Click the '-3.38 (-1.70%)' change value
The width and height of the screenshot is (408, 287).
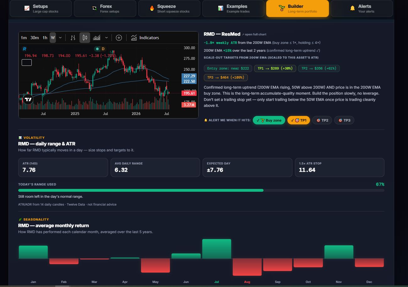coord(102,56)
